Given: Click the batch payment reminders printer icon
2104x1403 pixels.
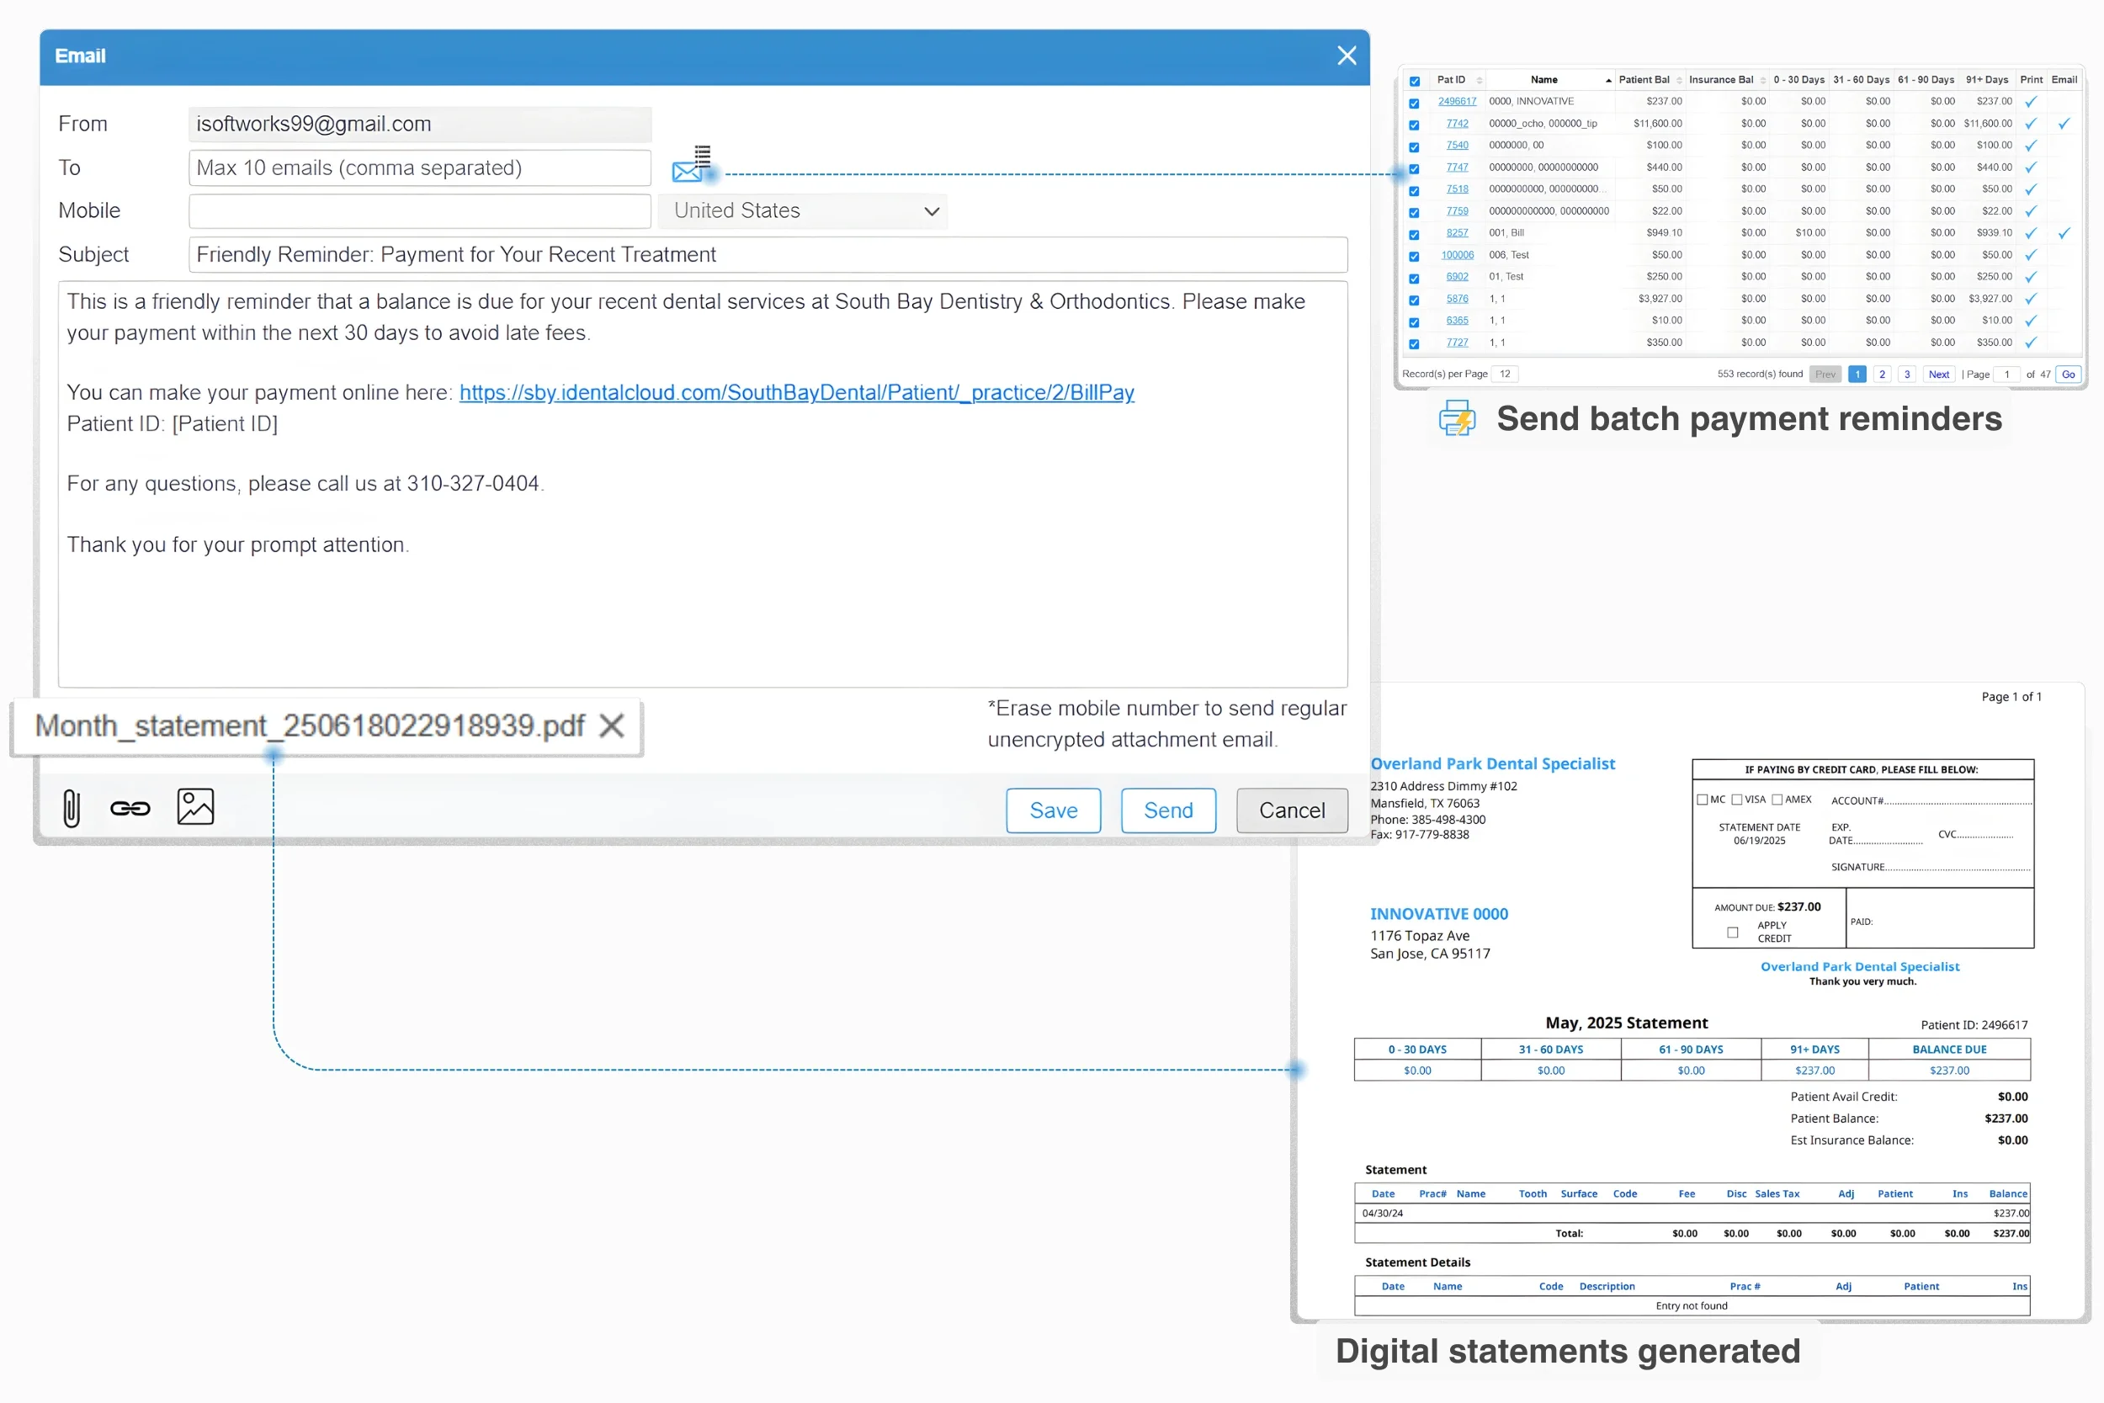Looking at the screenshot, I should point(1456,419).
